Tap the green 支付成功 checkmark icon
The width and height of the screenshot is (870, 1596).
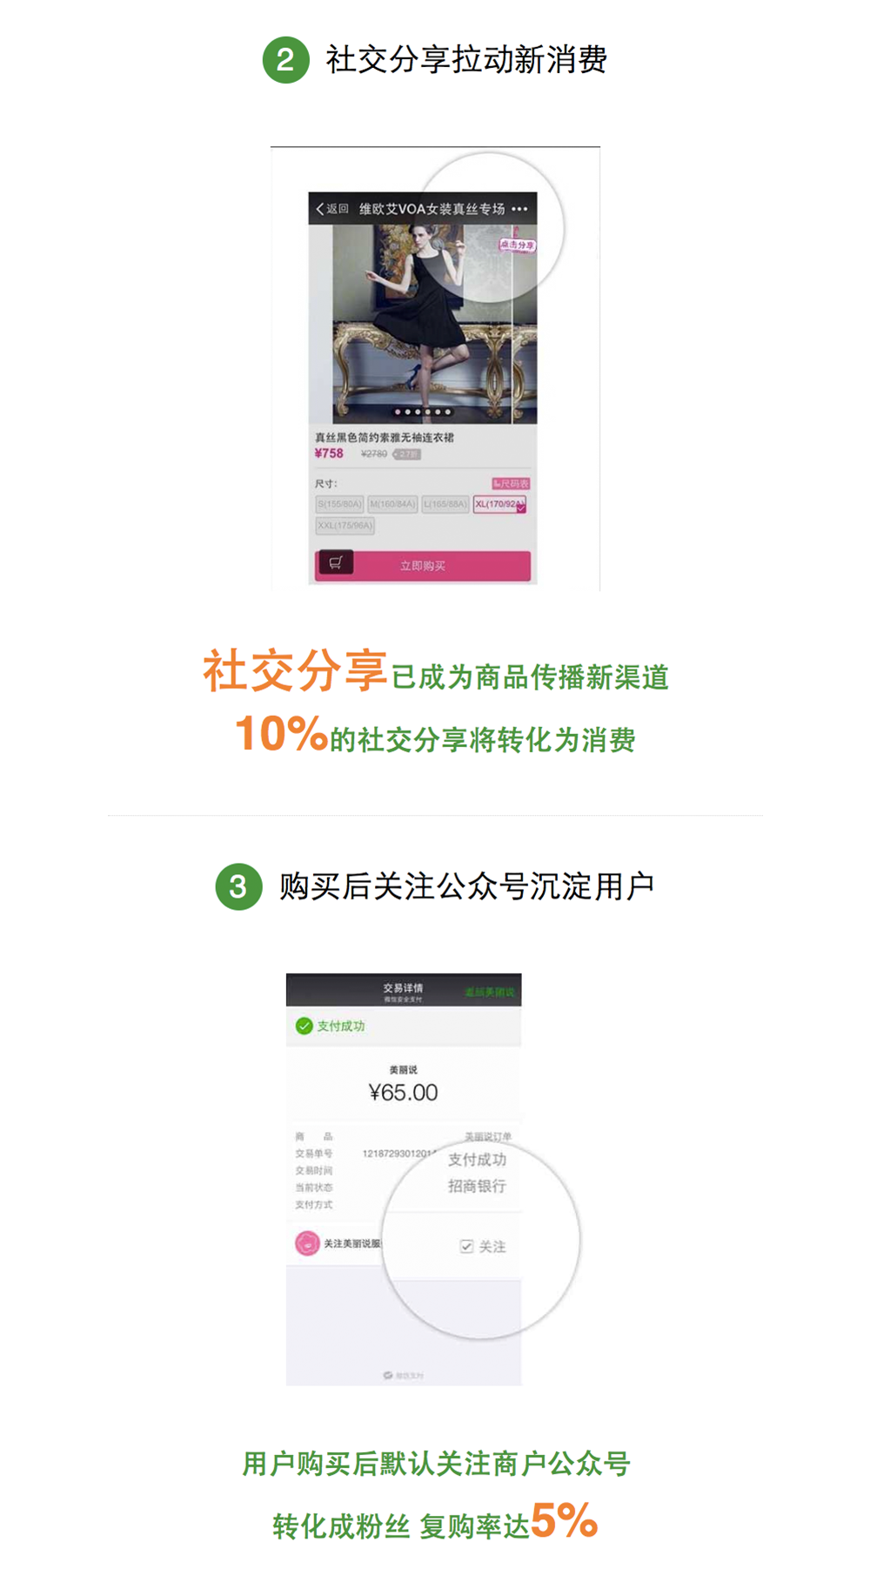click(x=304, y=1026)
